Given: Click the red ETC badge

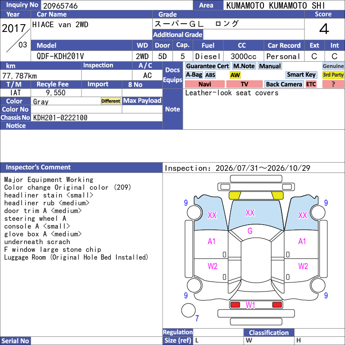Looking at the screenshot, I should 311,84.
